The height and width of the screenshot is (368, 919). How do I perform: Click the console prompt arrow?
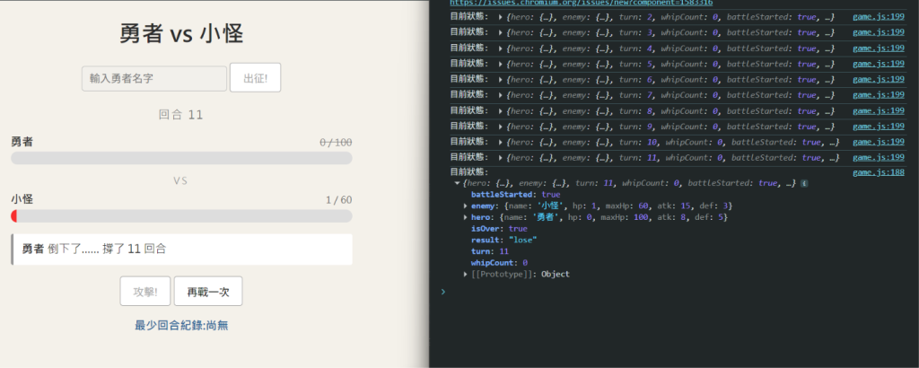pyautogui.click(x=443, y=291)
